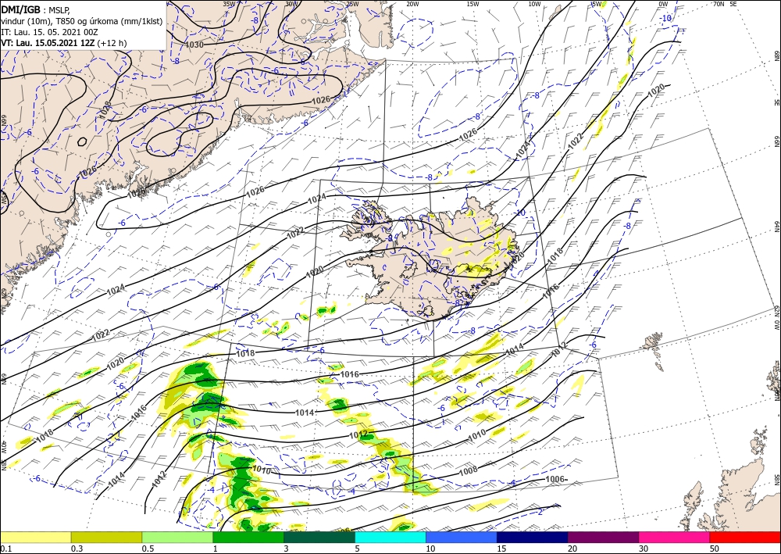Screen dimensions: 781x554
Task: Click the 15W longitude label at top
Action: (473, 4)
